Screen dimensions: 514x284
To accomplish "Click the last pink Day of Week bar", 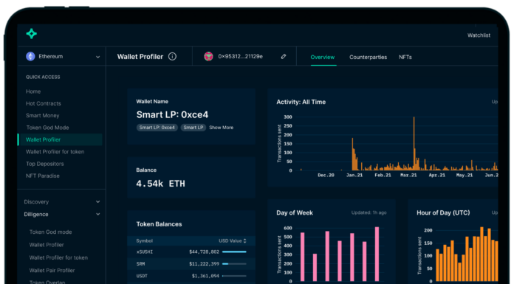I will pos(377,254).
